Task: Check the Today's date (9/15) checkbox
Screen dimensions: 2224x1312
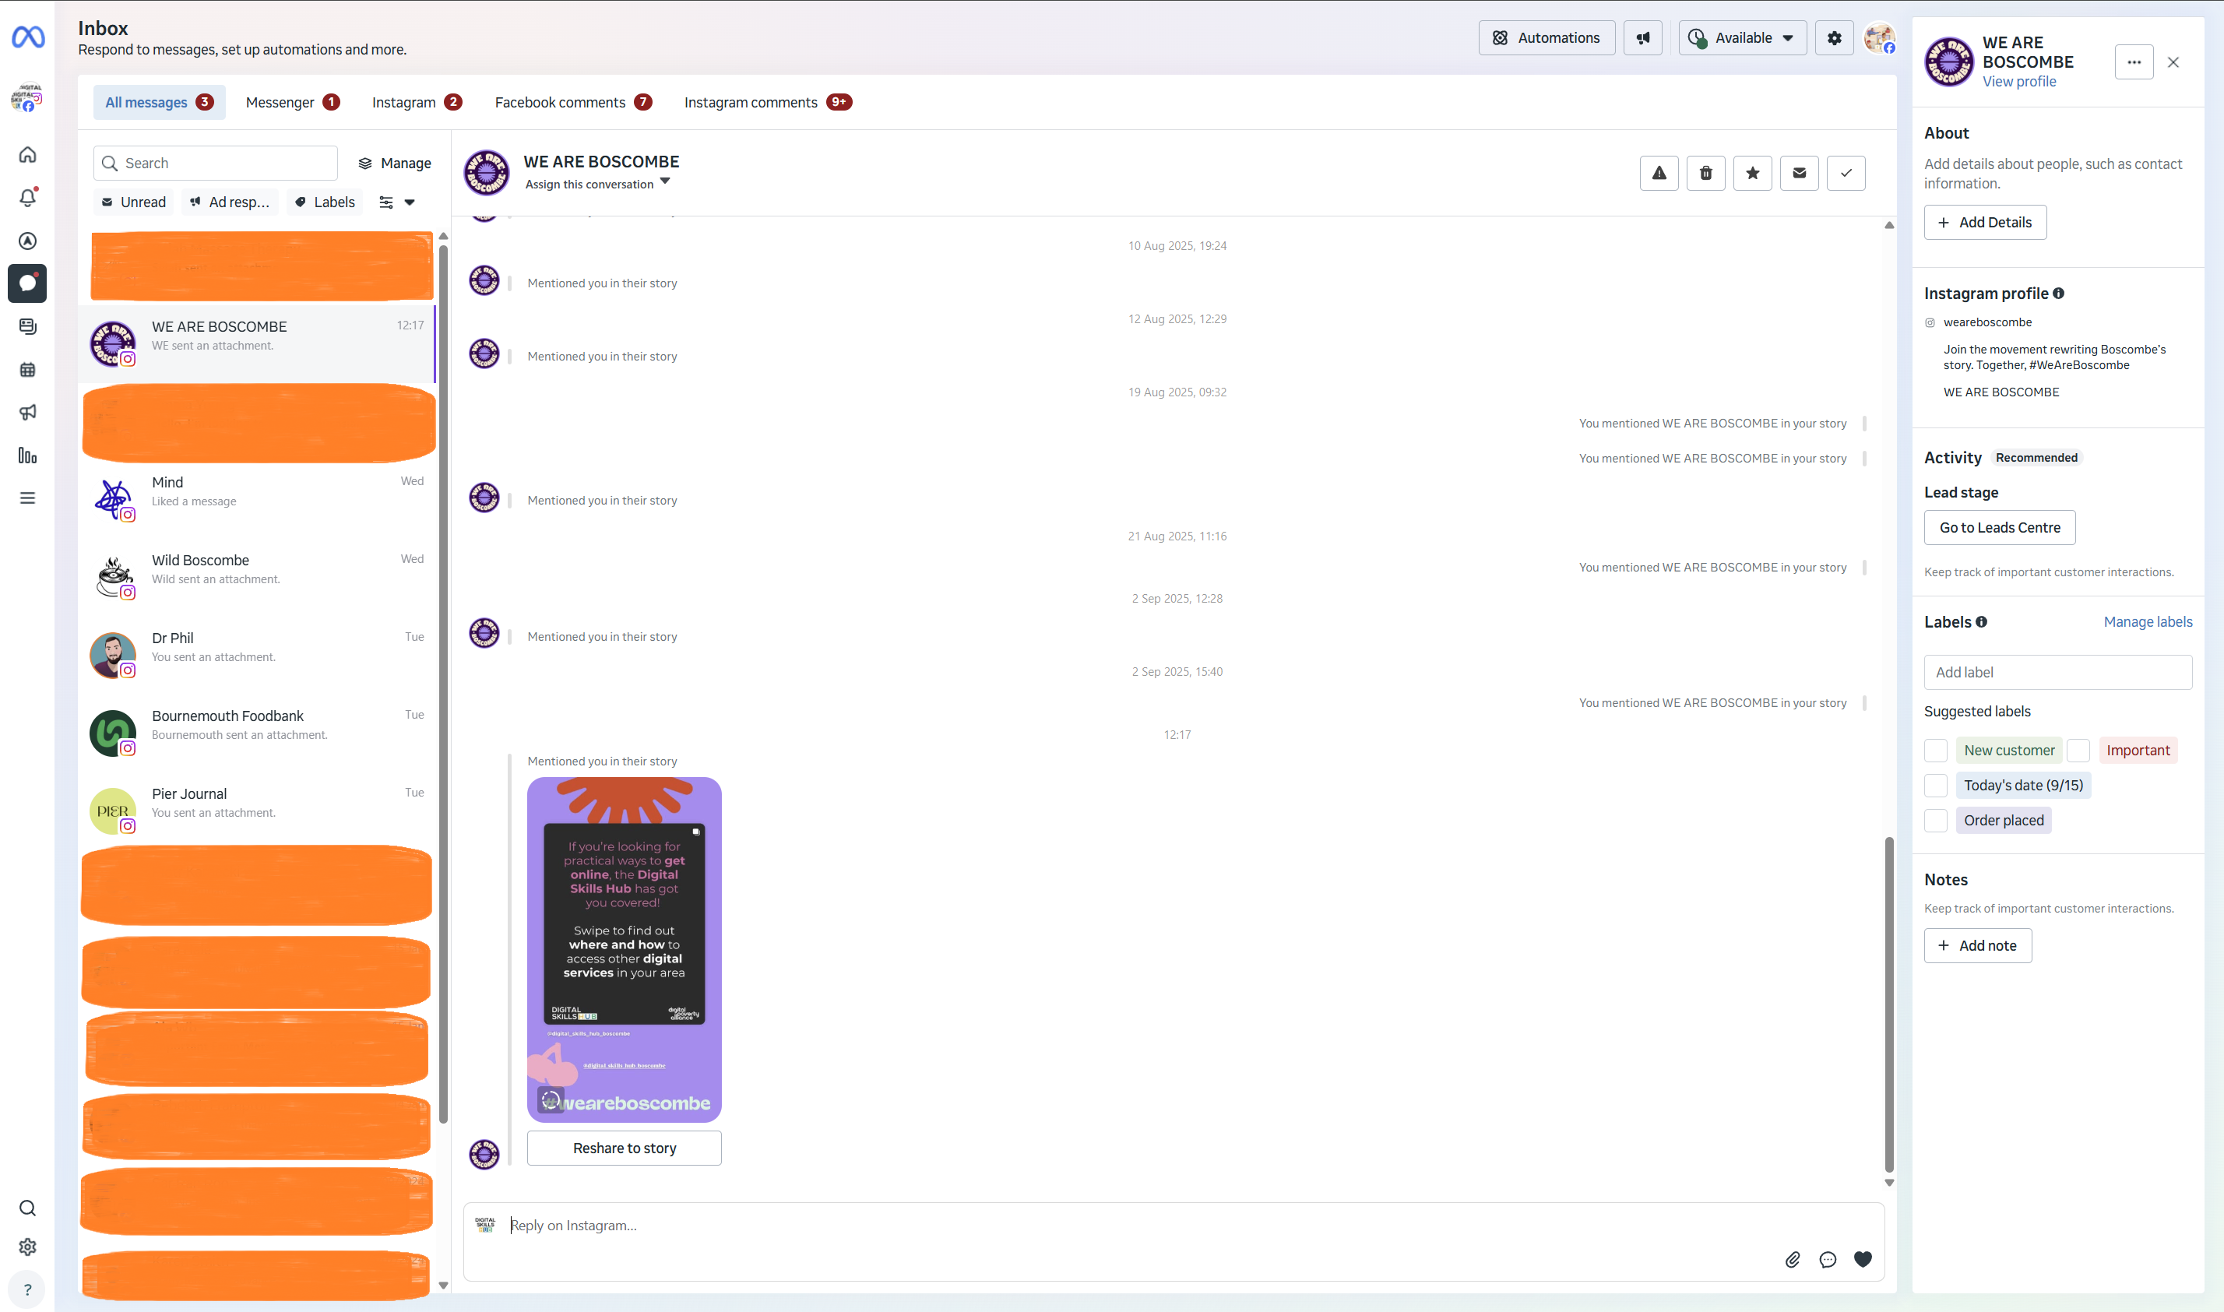Action: point(1936,785)
